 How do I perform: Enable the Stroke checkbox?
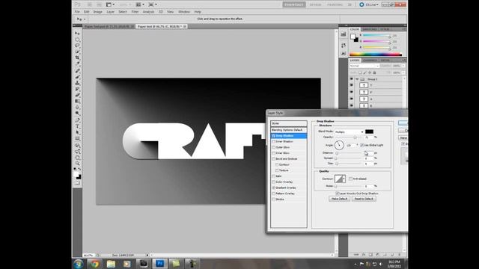tap(274, 200)
